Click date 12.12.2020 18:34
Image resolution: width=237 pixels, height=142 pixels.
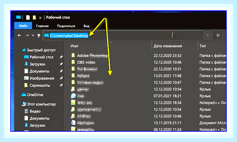[x=167, y=103]
